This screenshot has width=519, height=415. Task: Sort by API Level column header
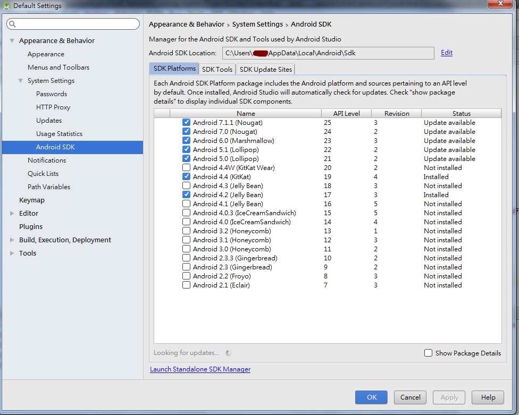click(346, 113)
